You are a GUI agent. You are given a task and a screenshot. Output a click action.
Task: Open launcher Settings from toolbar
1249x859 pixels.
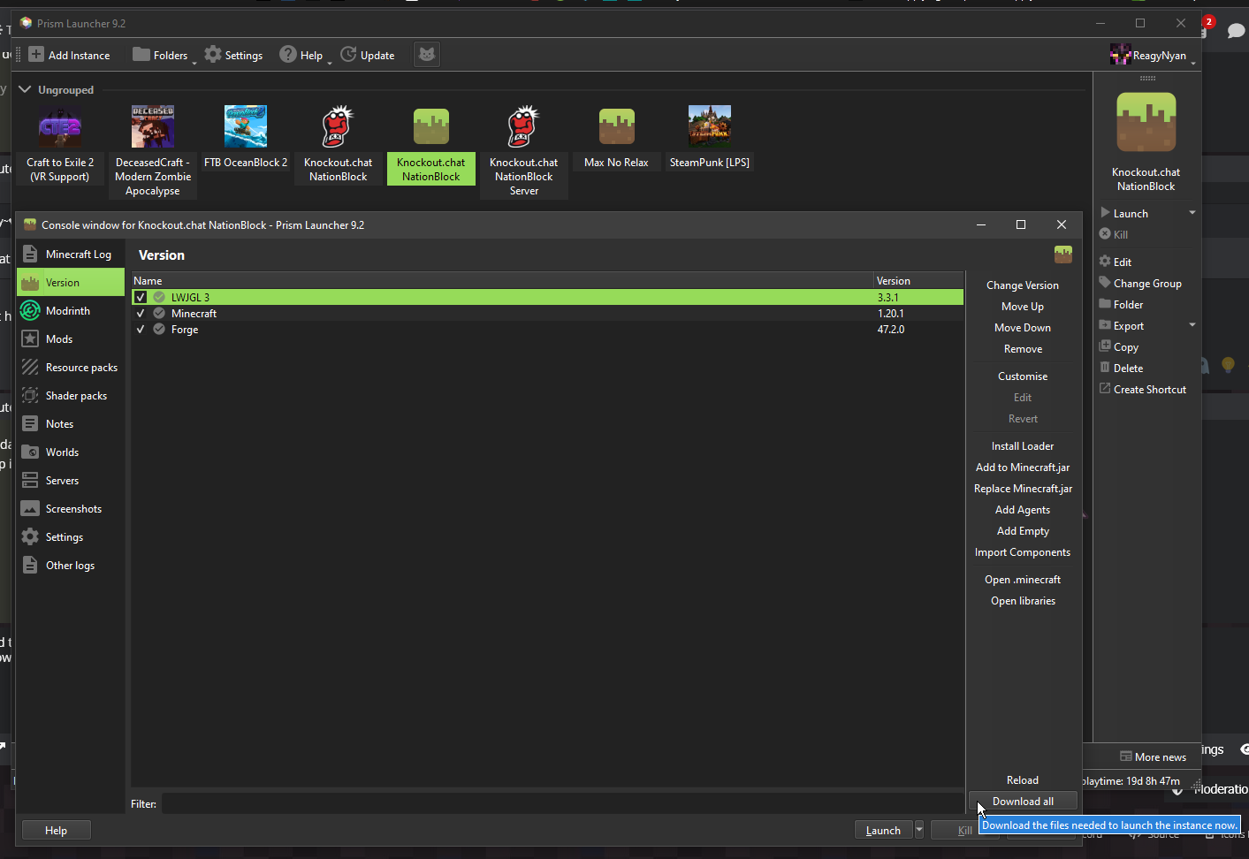(233, 55)
